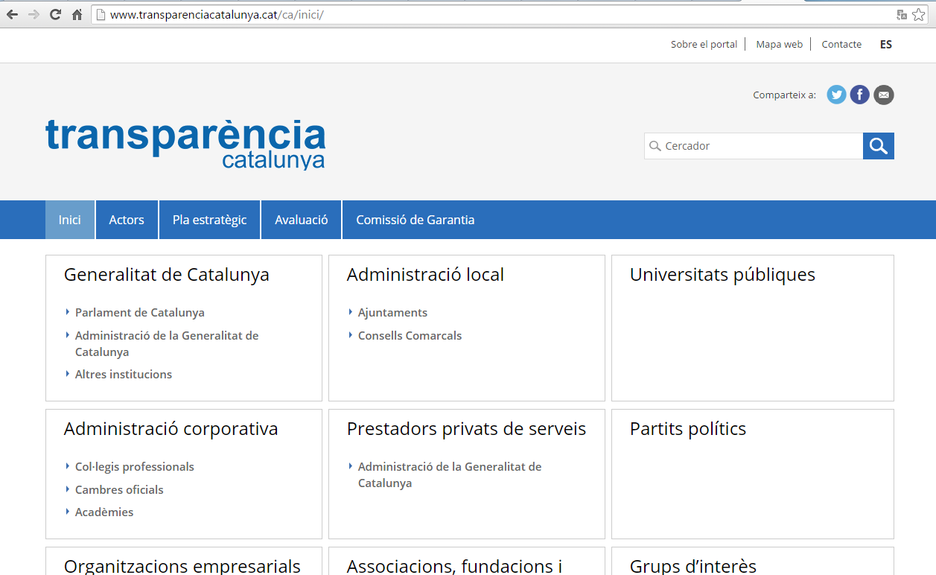Click the browser back arrow
Image resolution: width=936 pixels, height=575 pixels.
point(12,15)
